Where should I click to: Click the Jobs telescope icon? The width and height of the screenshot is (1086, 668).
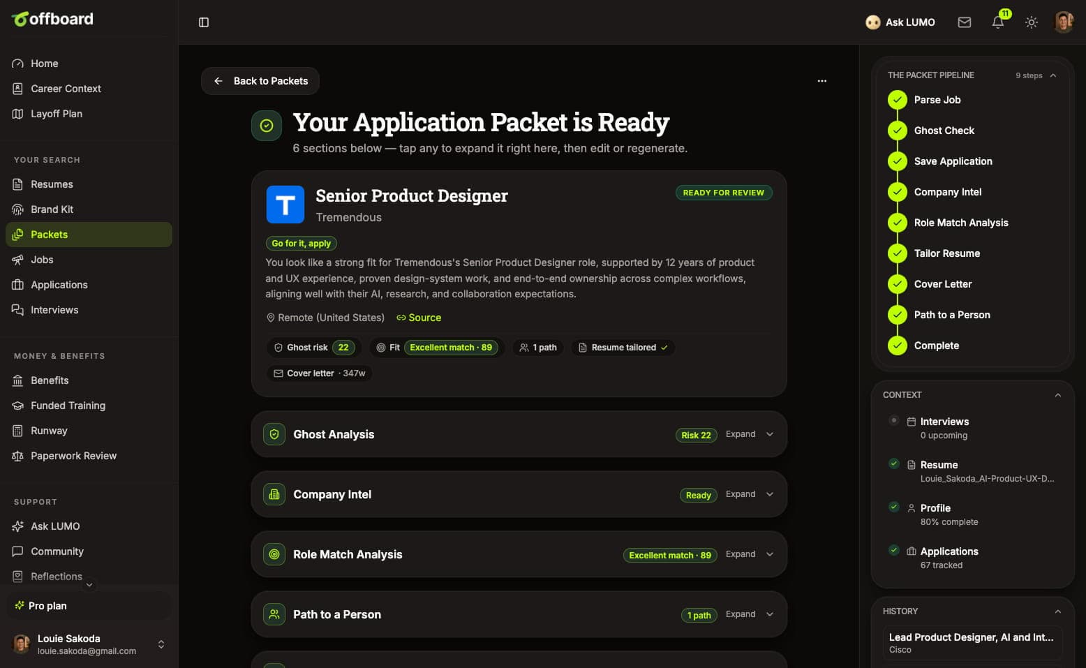[18, 260]
